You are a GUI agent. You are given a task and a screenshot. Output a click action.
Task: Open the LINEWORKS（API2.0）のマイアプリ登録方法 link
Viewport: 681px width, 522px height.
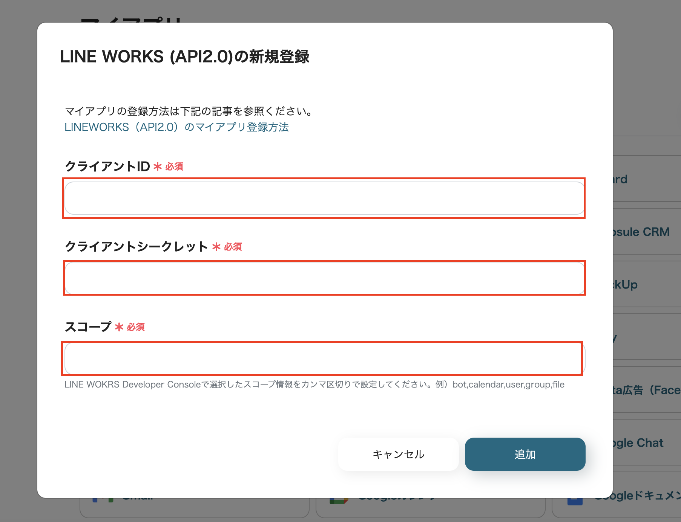pos(176,127)
